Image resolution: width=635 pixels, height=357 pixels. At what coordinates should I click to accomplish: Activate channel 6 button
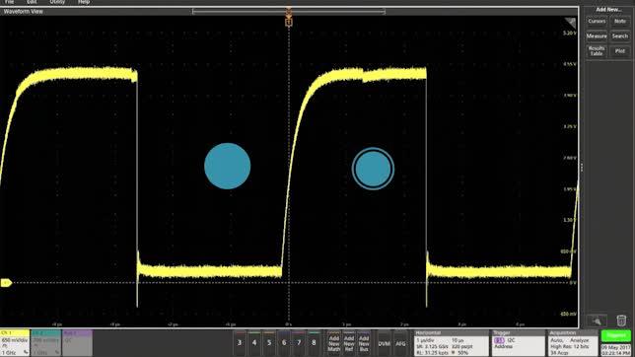coord(284,343)
